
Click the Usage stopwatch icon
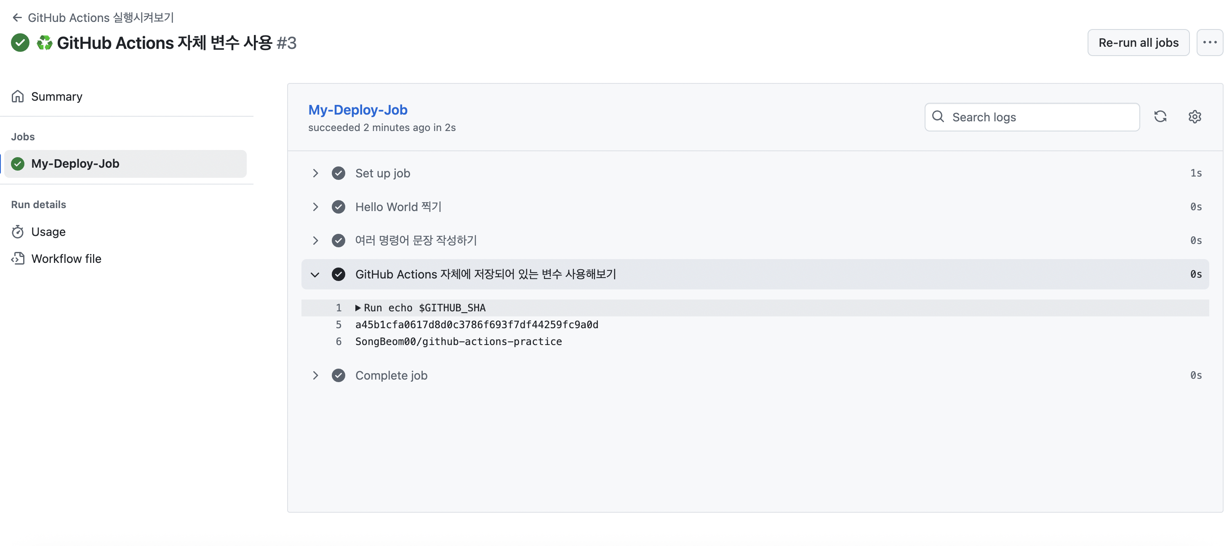[18, 232]
